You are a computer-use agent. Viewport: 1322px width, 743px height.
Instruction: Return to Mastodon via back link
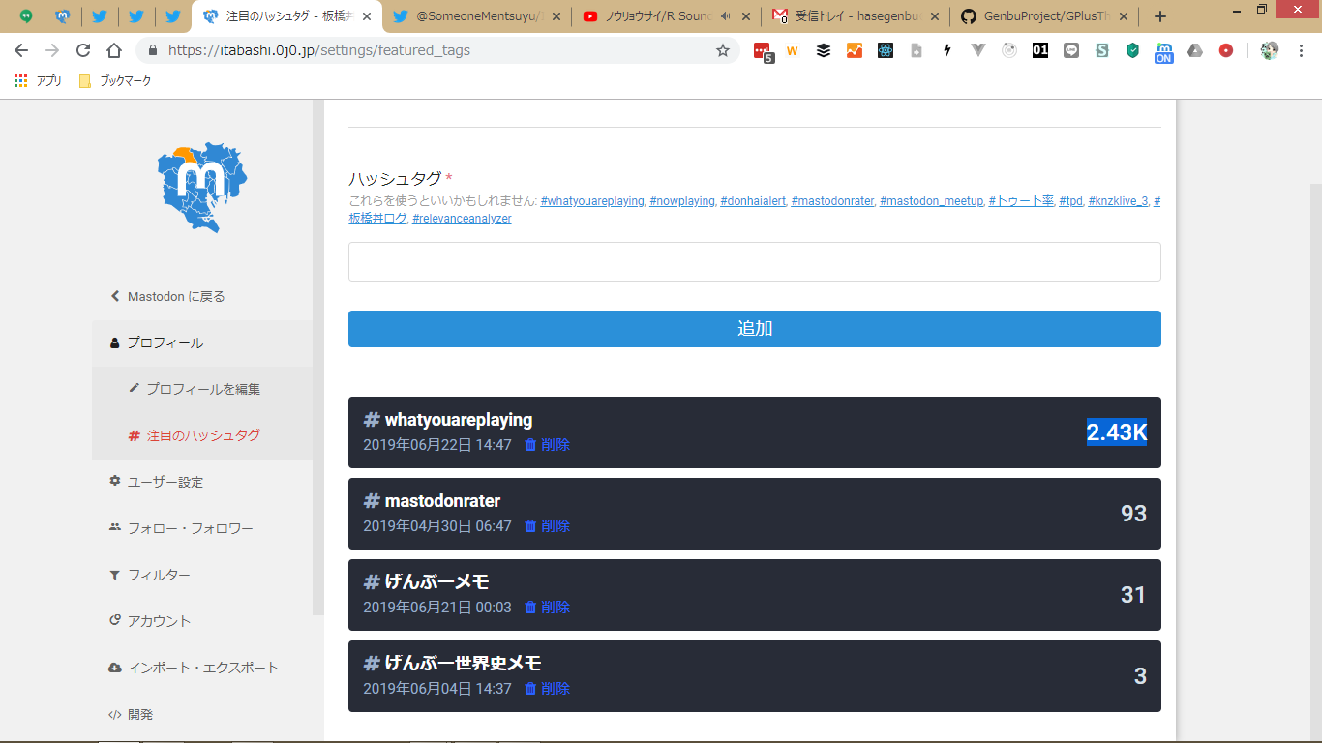[175, 296]
